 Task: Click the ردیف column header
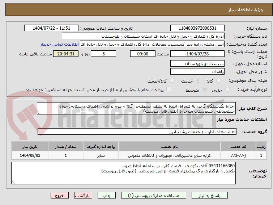(x=261, y=147)
